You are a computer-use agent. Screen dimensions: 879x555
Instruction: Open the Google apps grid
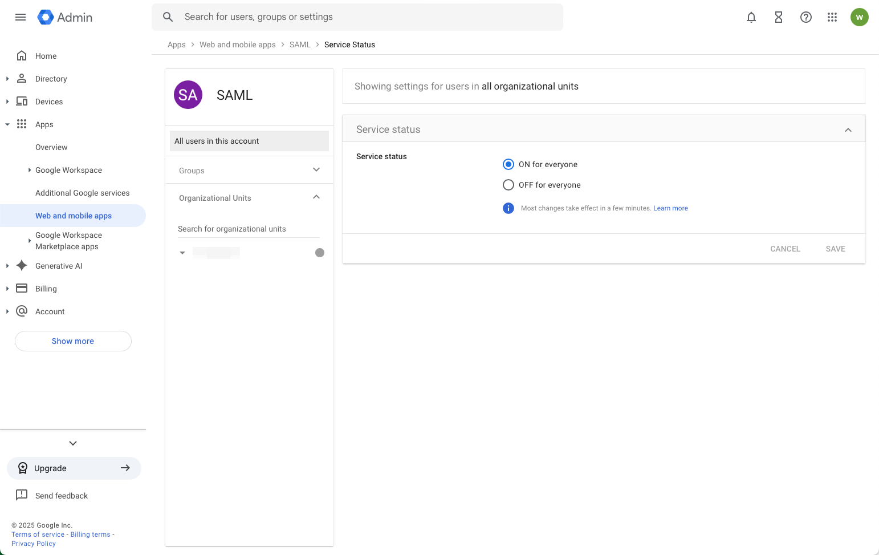[832, 17]
